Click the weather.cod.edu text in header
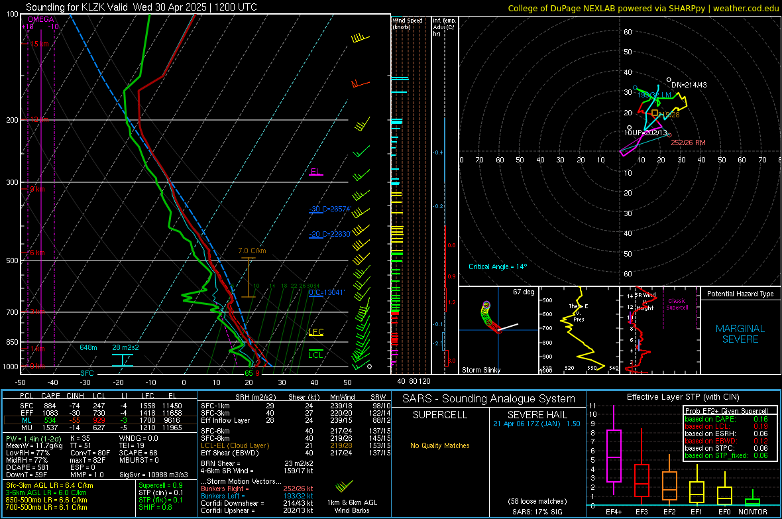Screen dimensions: 782x519 click(x=746, y=8)
